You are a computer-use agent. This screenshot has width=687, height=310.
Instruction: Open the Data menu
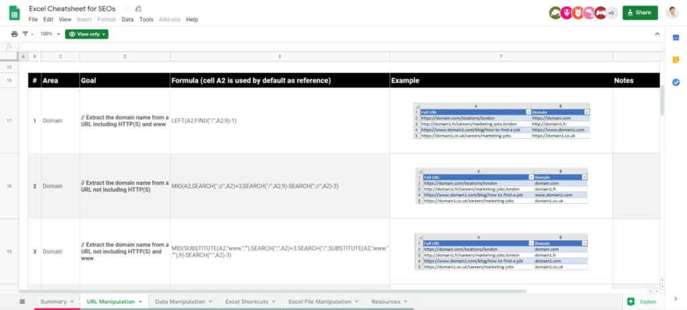click(127, 19)
